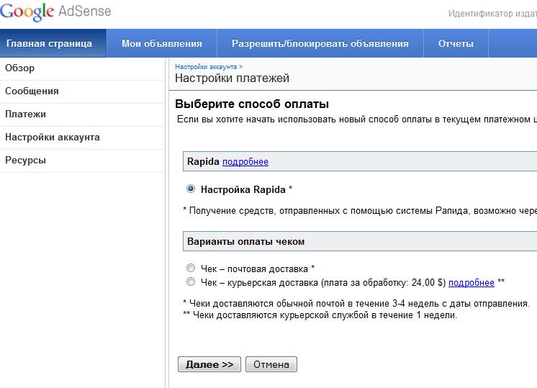Click the Идентификатор издателя text at top right
The height and width of the screenshot is (388, 537).
coord(492,14)
